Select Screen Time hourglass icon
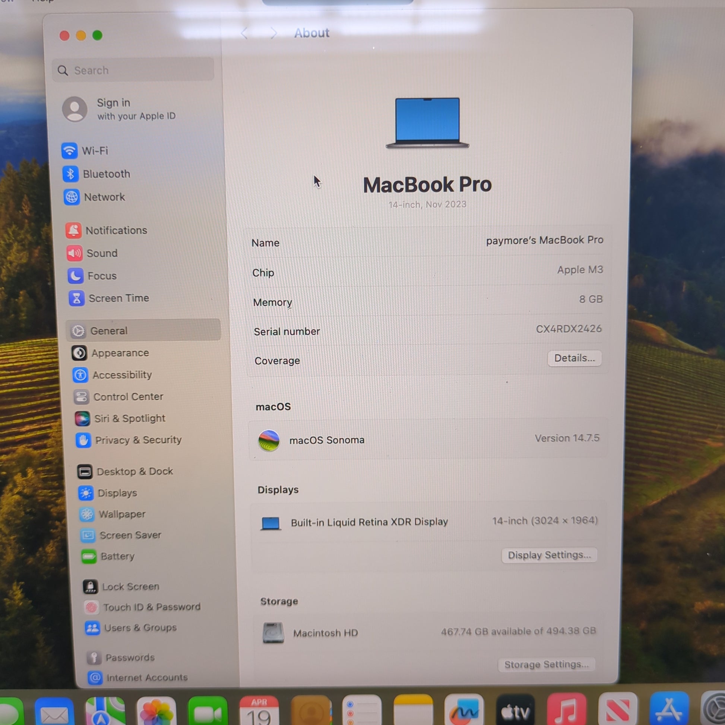This screenshot has height=725, width=725. tap(76, 298)
